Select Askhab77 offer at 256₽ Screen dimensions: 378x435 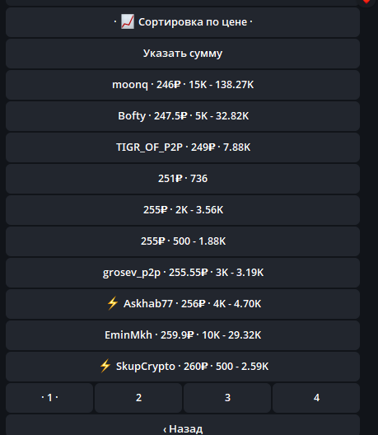point(183,304)
